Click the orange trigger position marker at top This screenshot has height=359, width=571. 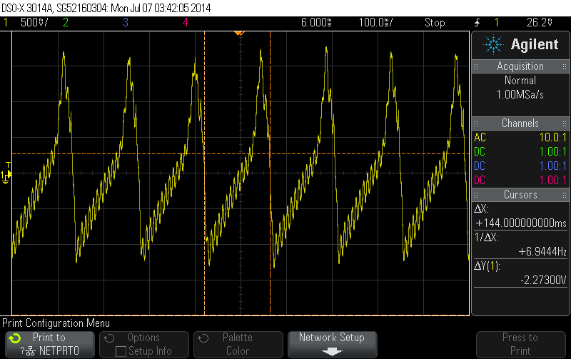239,34
